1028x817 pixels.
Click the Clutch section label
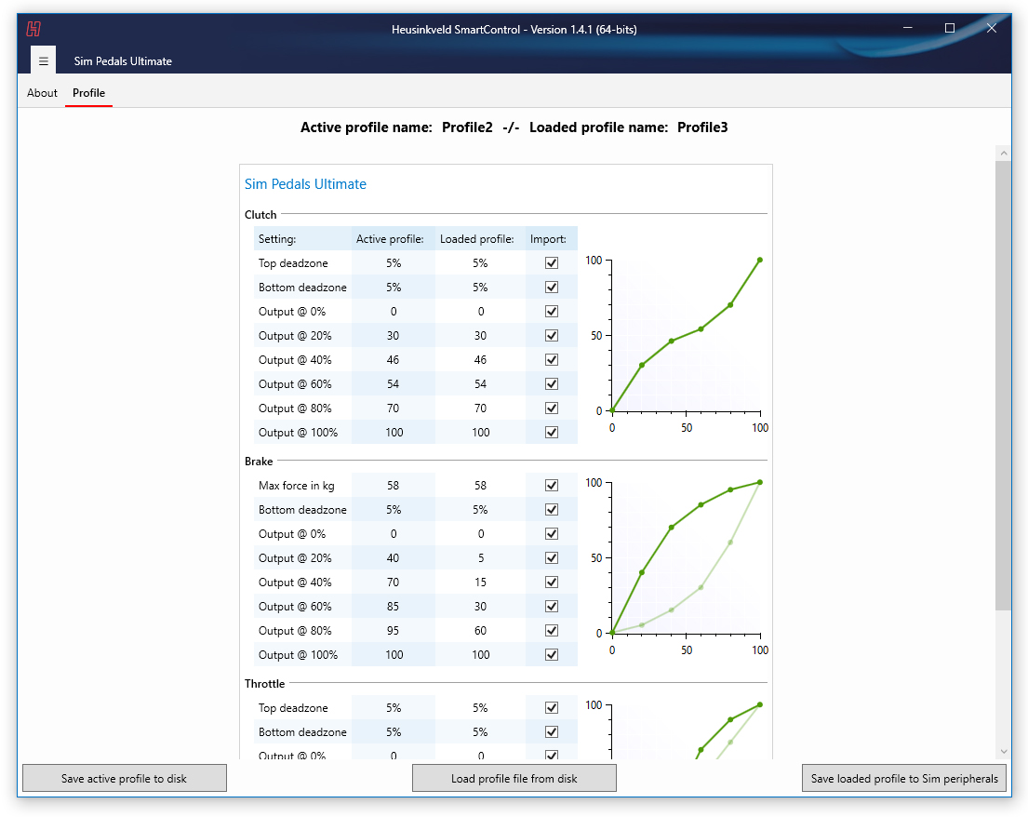tap(260, 214)
